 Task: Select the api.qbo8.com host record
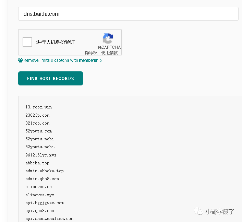40,211
